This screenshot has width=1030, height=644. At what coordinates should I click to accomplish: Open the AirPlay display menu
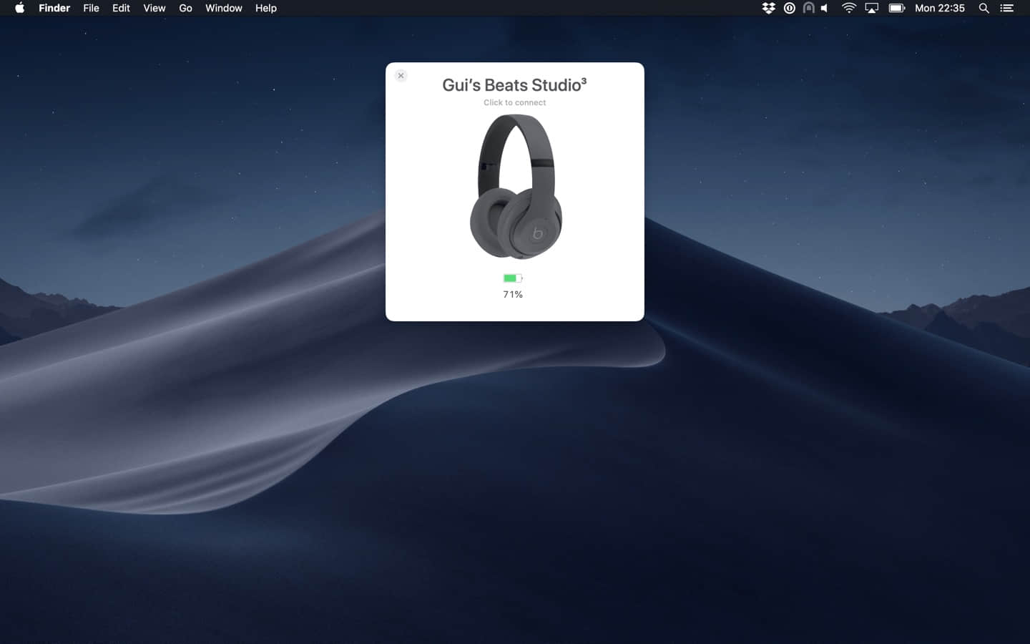(871, 8)
